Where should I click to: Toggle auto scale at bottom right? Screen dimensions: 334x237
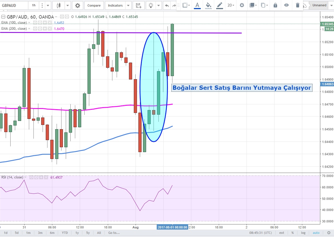(316, 233)
